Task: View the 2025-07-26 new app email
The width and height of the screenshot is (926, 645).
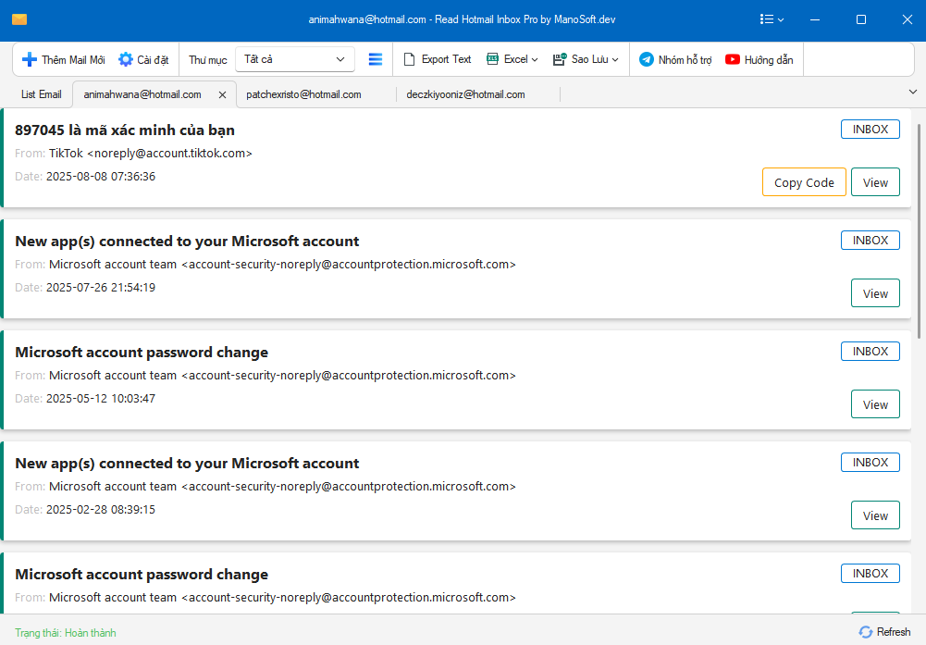Action: coord(875,293)
